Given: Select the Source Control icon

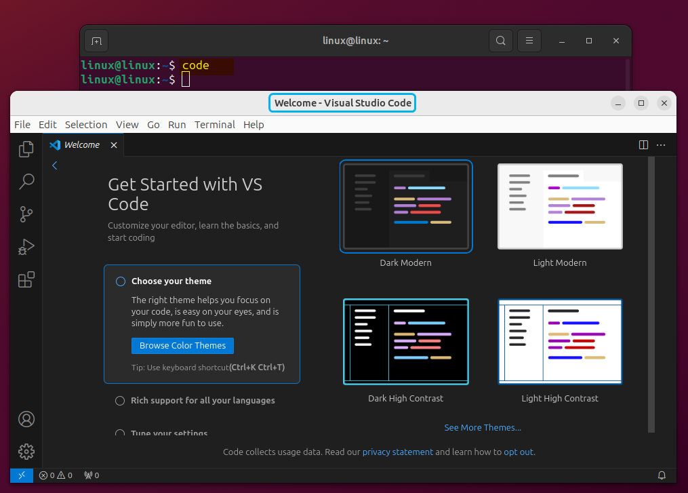Looking at the screenshot, I should [26, 214].
